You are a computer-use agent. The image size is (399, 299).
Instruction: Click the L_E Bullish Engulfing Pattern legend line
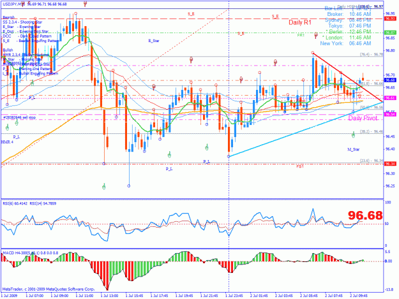click(30, 73)
